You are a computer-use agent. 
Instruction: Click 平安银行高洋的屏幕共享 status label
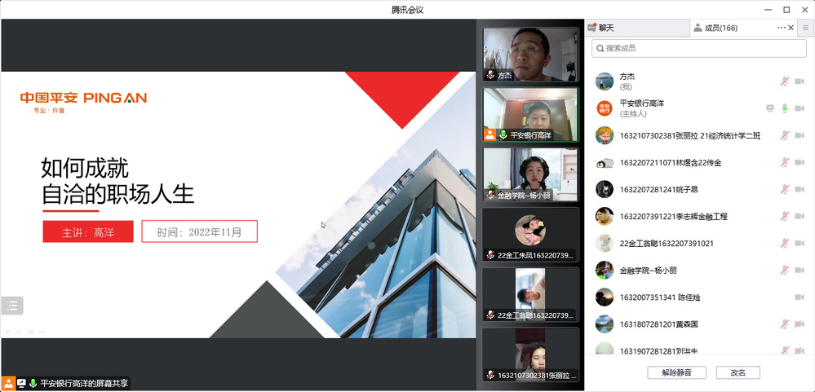point(84,384)
